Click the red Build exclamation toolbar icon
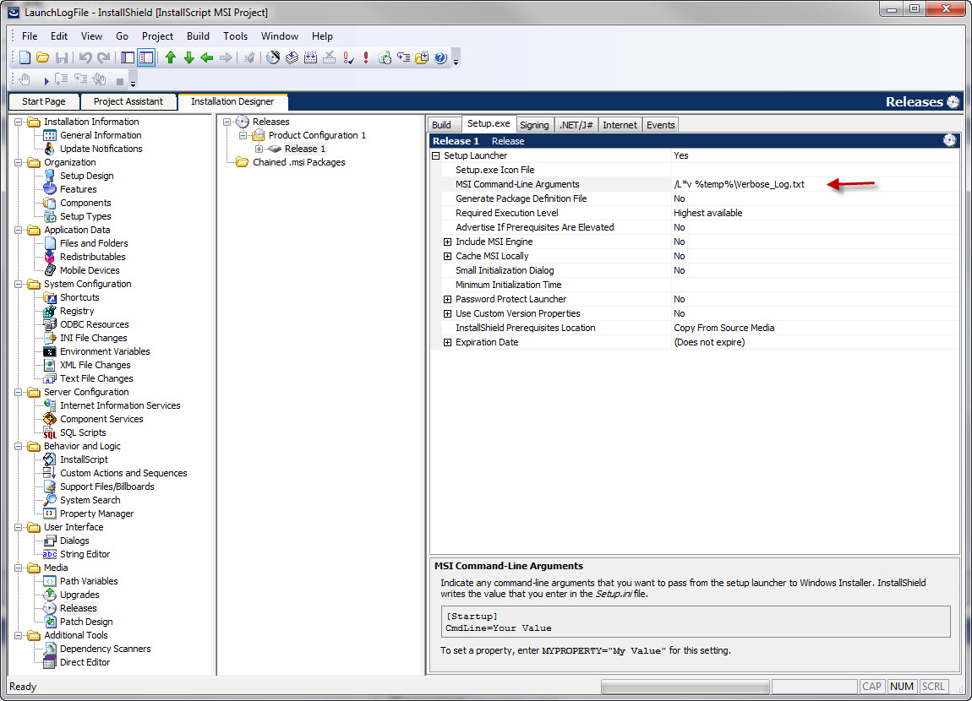The height and width of the screenshot is (701, 972). pyautogui.click(x=365, y=58)
